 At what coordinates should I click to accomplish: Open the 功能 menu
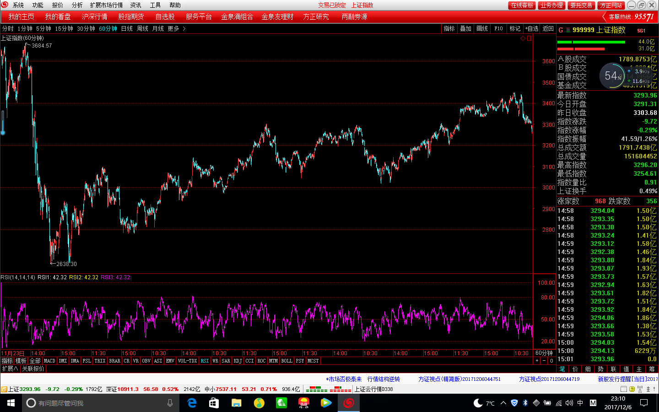point(38,5)
